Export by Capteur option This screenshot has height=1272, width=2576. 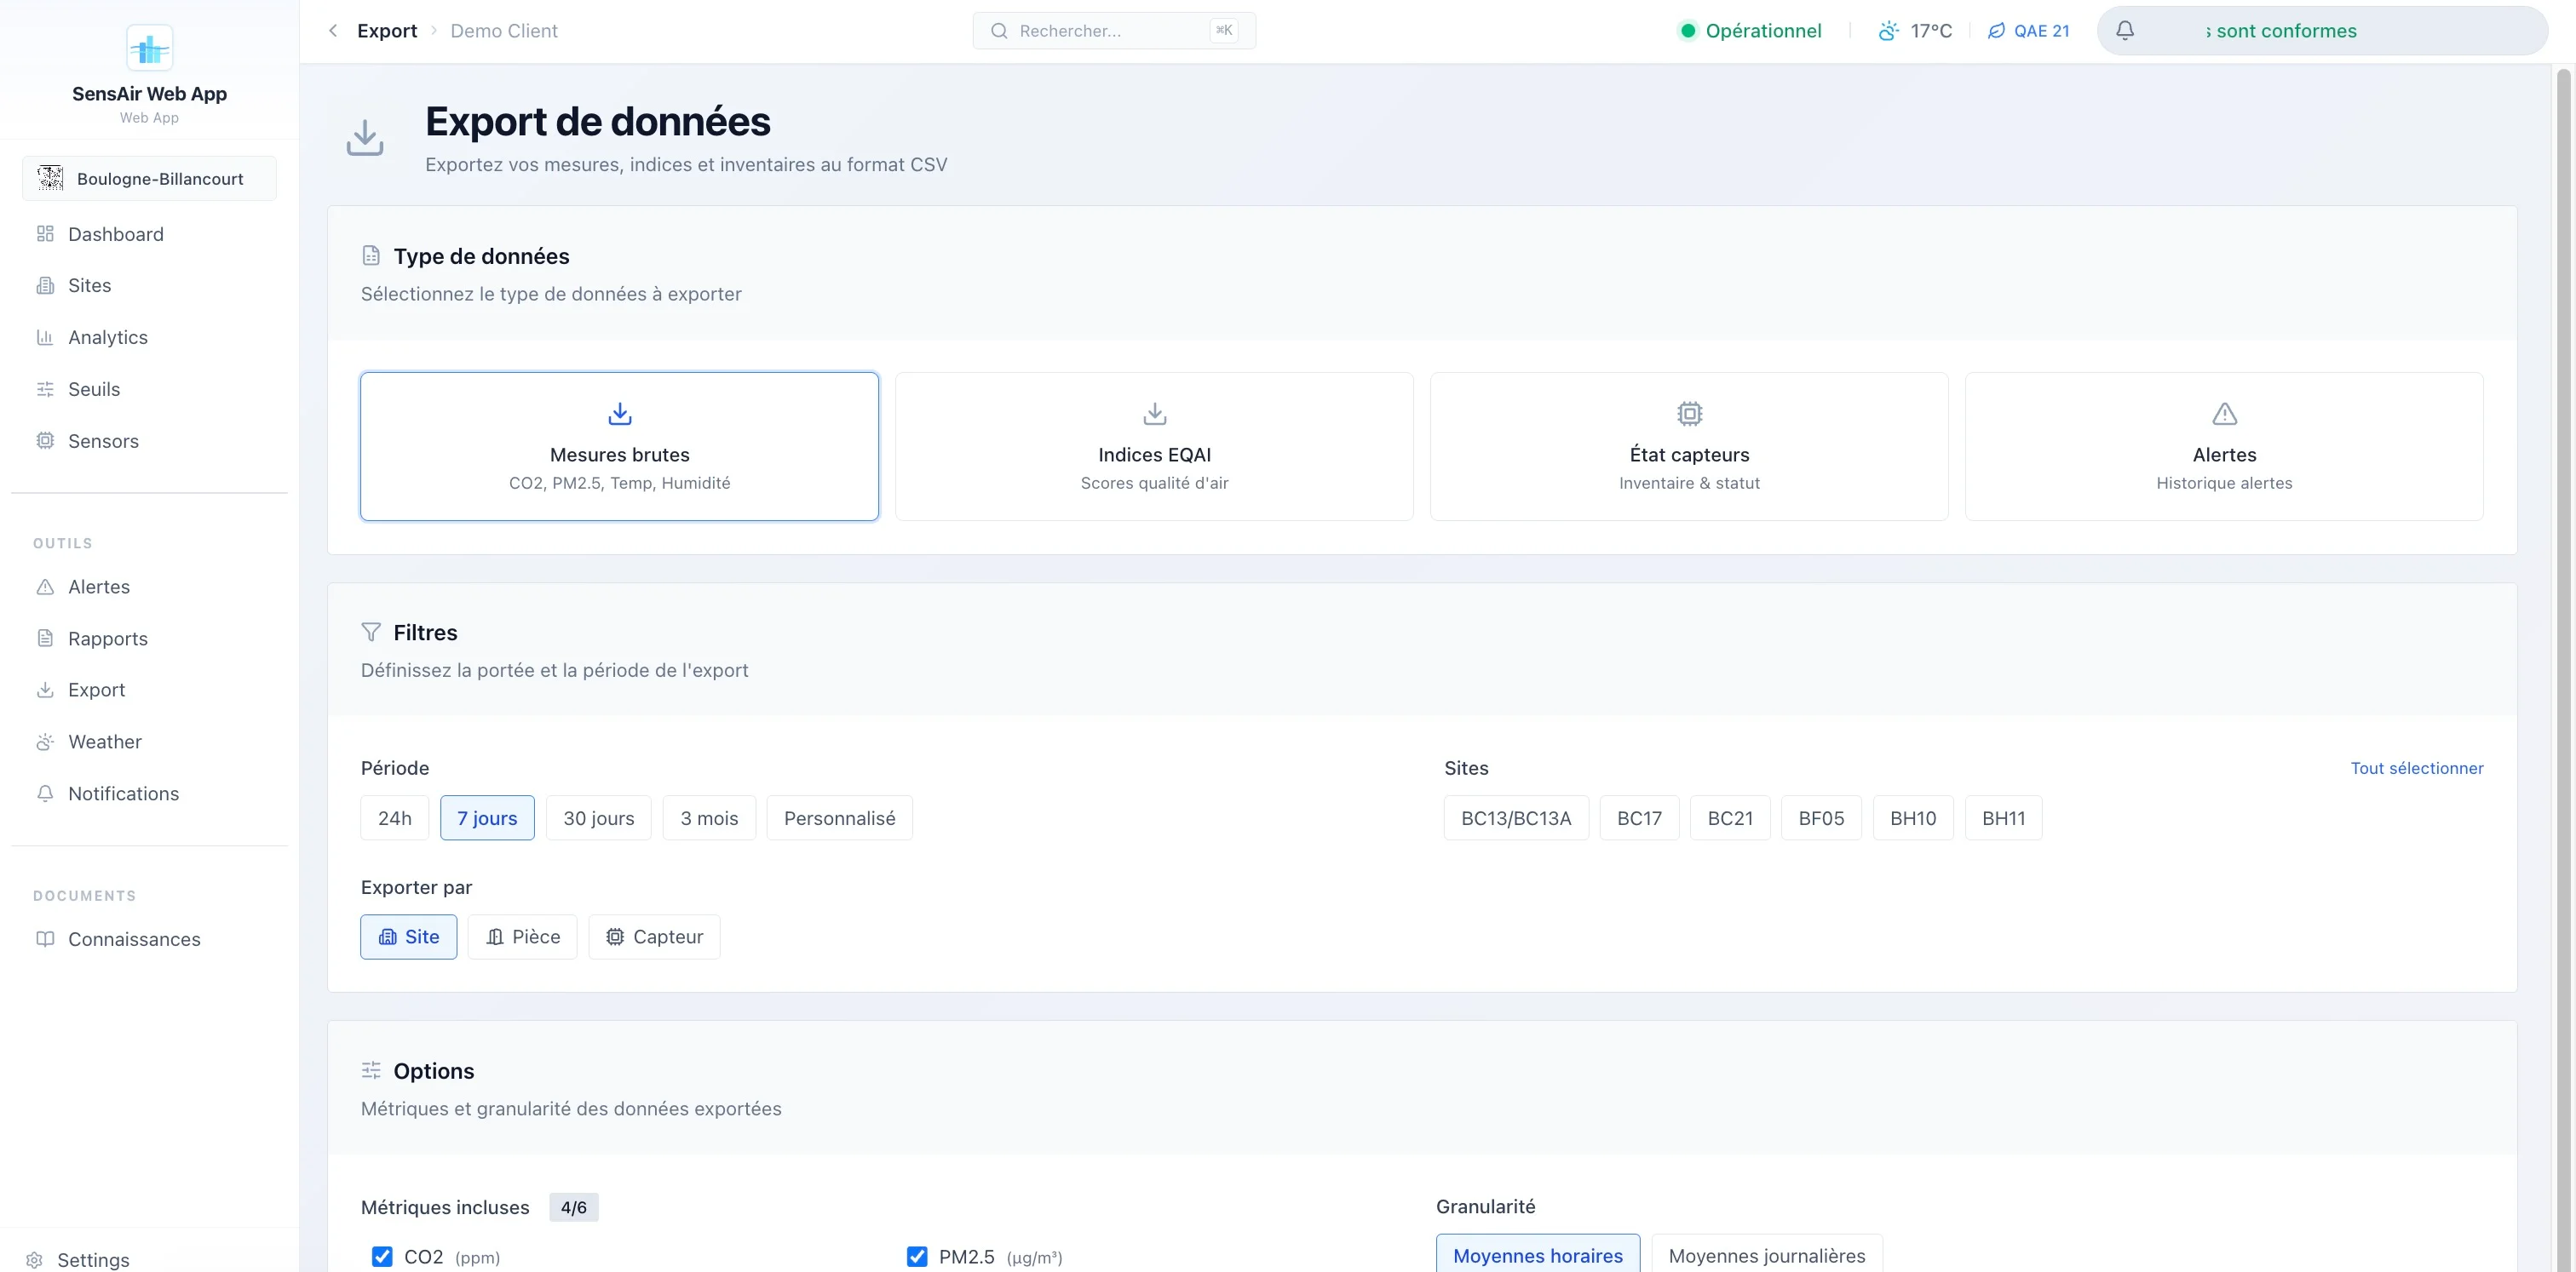click(x=654, y=937)
